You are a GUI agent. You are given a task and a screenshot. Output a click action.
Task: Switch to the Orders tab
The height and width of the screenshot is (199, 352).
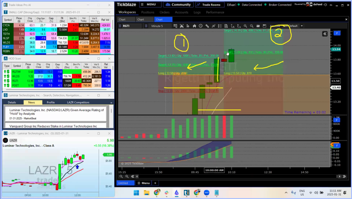[x=164, y=12]
